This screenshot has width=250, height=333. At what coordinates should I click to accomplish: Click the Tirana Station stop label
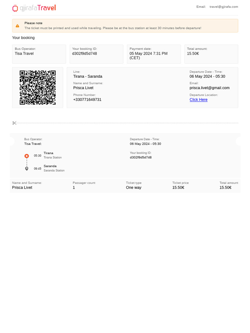tap(52, 158)
